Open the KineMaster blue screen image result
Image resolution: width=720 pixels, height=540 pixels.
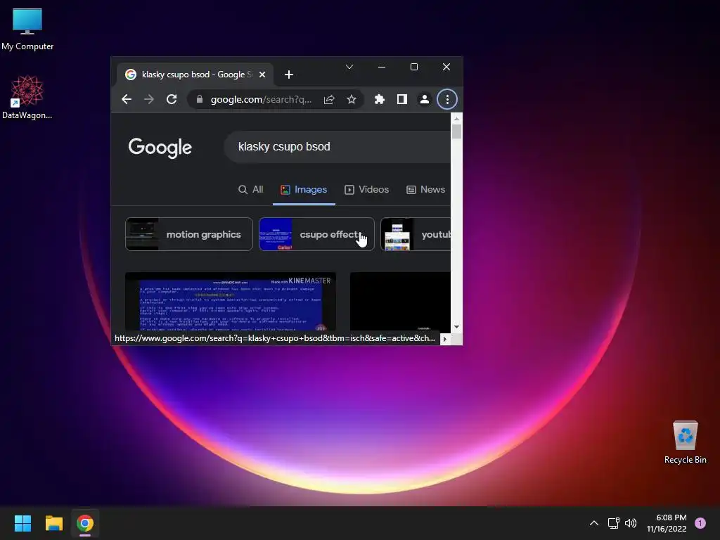(x=231, y=302)
